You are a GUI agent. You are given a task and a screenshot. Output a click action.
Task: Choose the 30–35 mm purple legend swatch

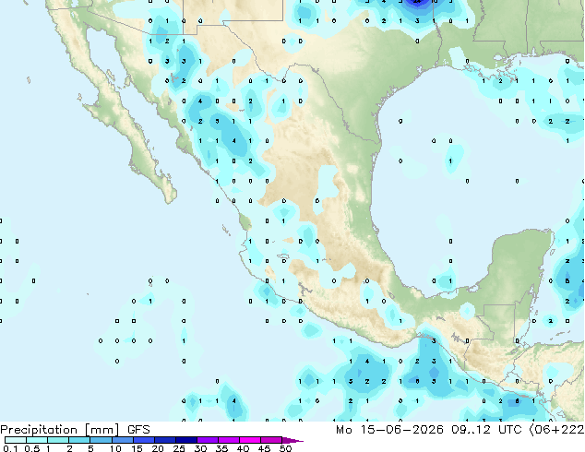tap(208, 440)
